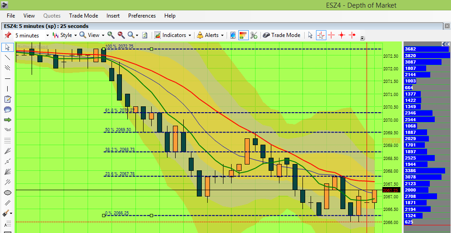
Task: Select the trend line drawing tool
Action: pyautogui.click(x=8, y=57)
